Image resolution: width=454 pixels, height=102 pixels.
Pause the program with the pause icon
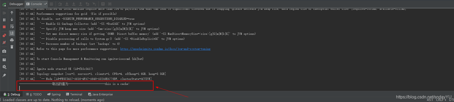(4, 20)
